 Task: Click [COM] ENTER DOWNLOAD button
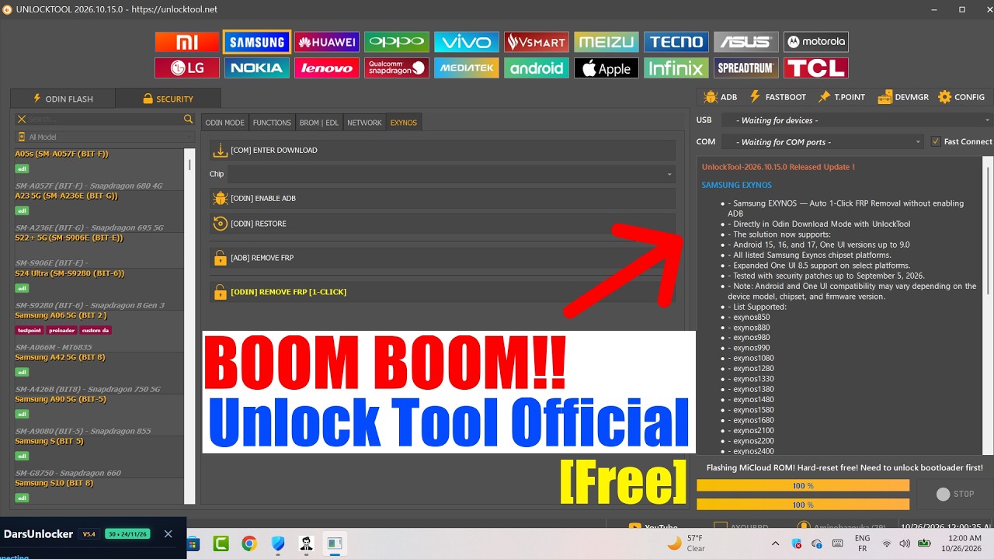click(x=443, y=150)
